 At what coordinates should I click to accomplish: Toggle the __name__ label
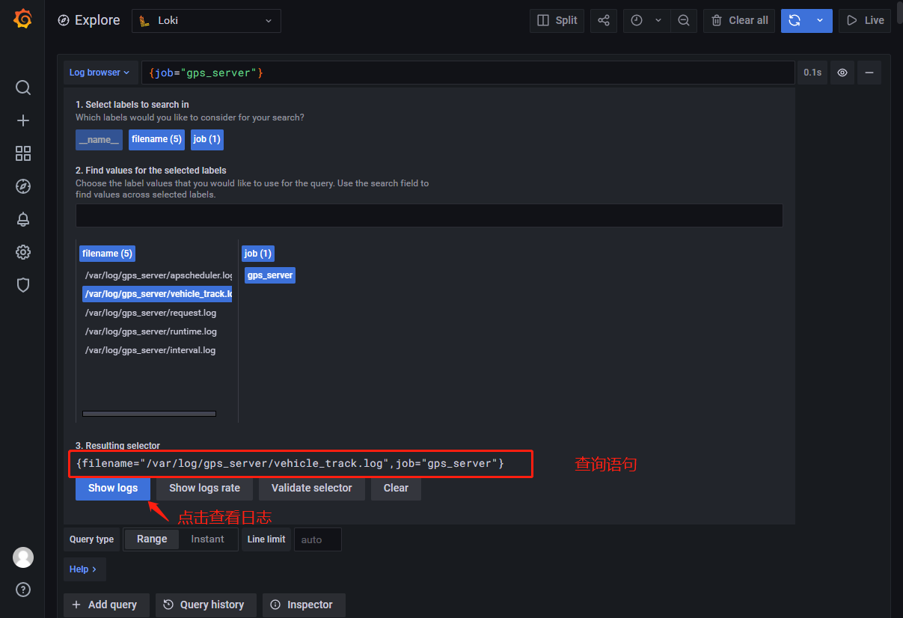click(99, 139)
